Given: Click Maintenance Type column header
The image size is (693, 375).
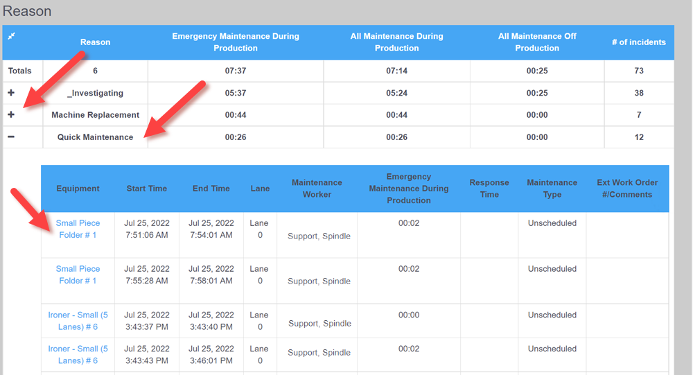Looking at the screenshot, I should 552,189.
